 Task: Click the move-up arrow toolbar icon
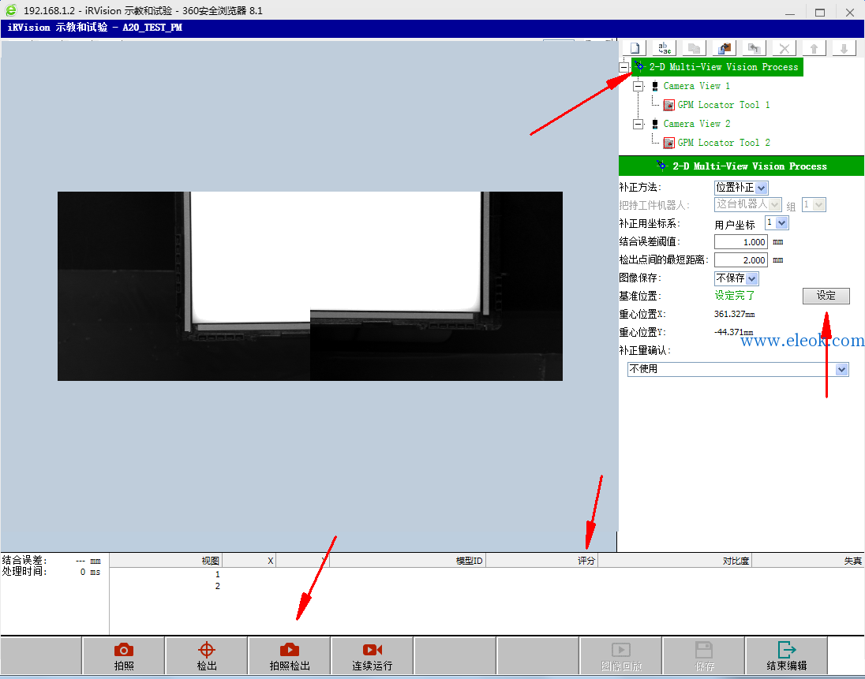coord(814,49)
